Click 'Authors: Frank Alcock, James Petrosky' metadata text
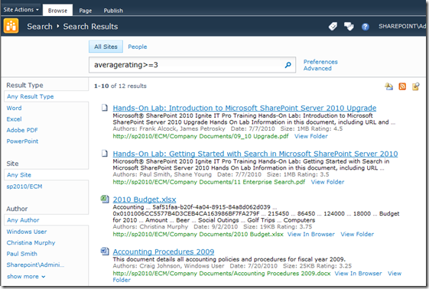The height and width of the screenshot is (289, 429). tap(169, 128)
